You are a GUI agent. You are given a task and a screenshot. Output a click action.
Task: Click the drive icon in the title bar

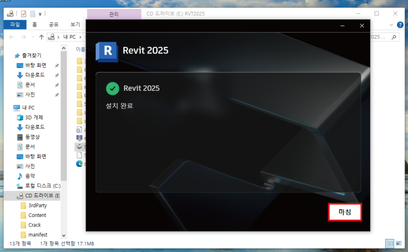(11, 14)
